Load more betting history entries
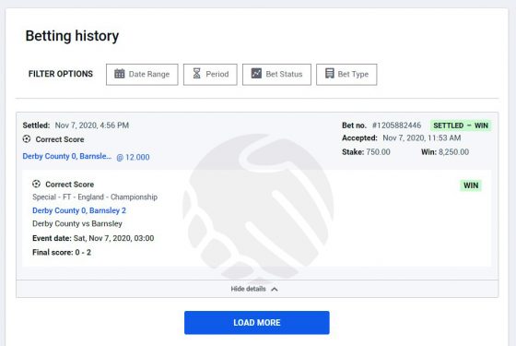 pos(257,323)
